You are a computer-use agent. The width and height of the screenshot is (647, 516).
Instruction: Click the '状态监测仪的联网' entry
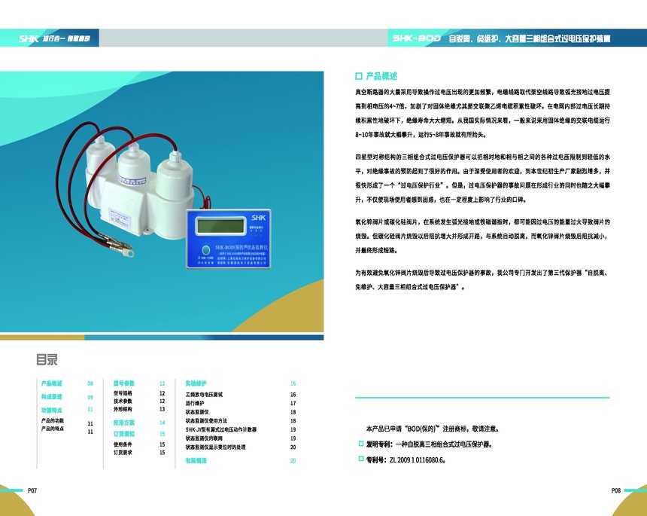pos(204,438)
